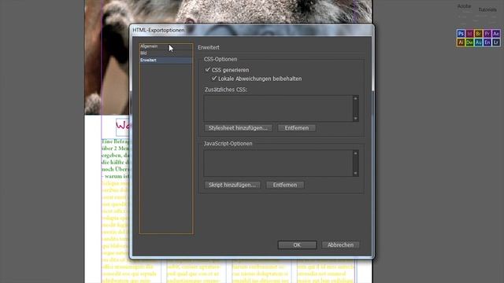The image size is (504, 283).
Task: Click the CSS-Optionen group heading
Action: (220, 60)
